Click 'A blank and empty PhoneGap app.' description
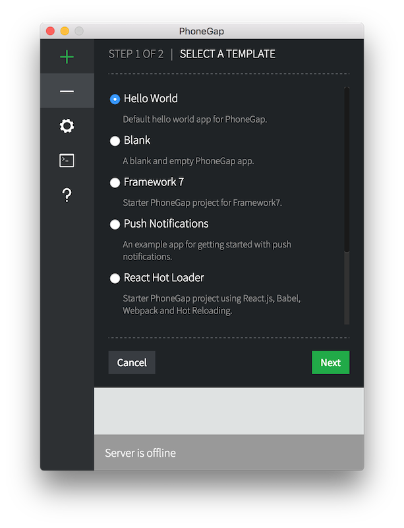The width and height of the screenshot is (404, 528). [x=188, y=161]
